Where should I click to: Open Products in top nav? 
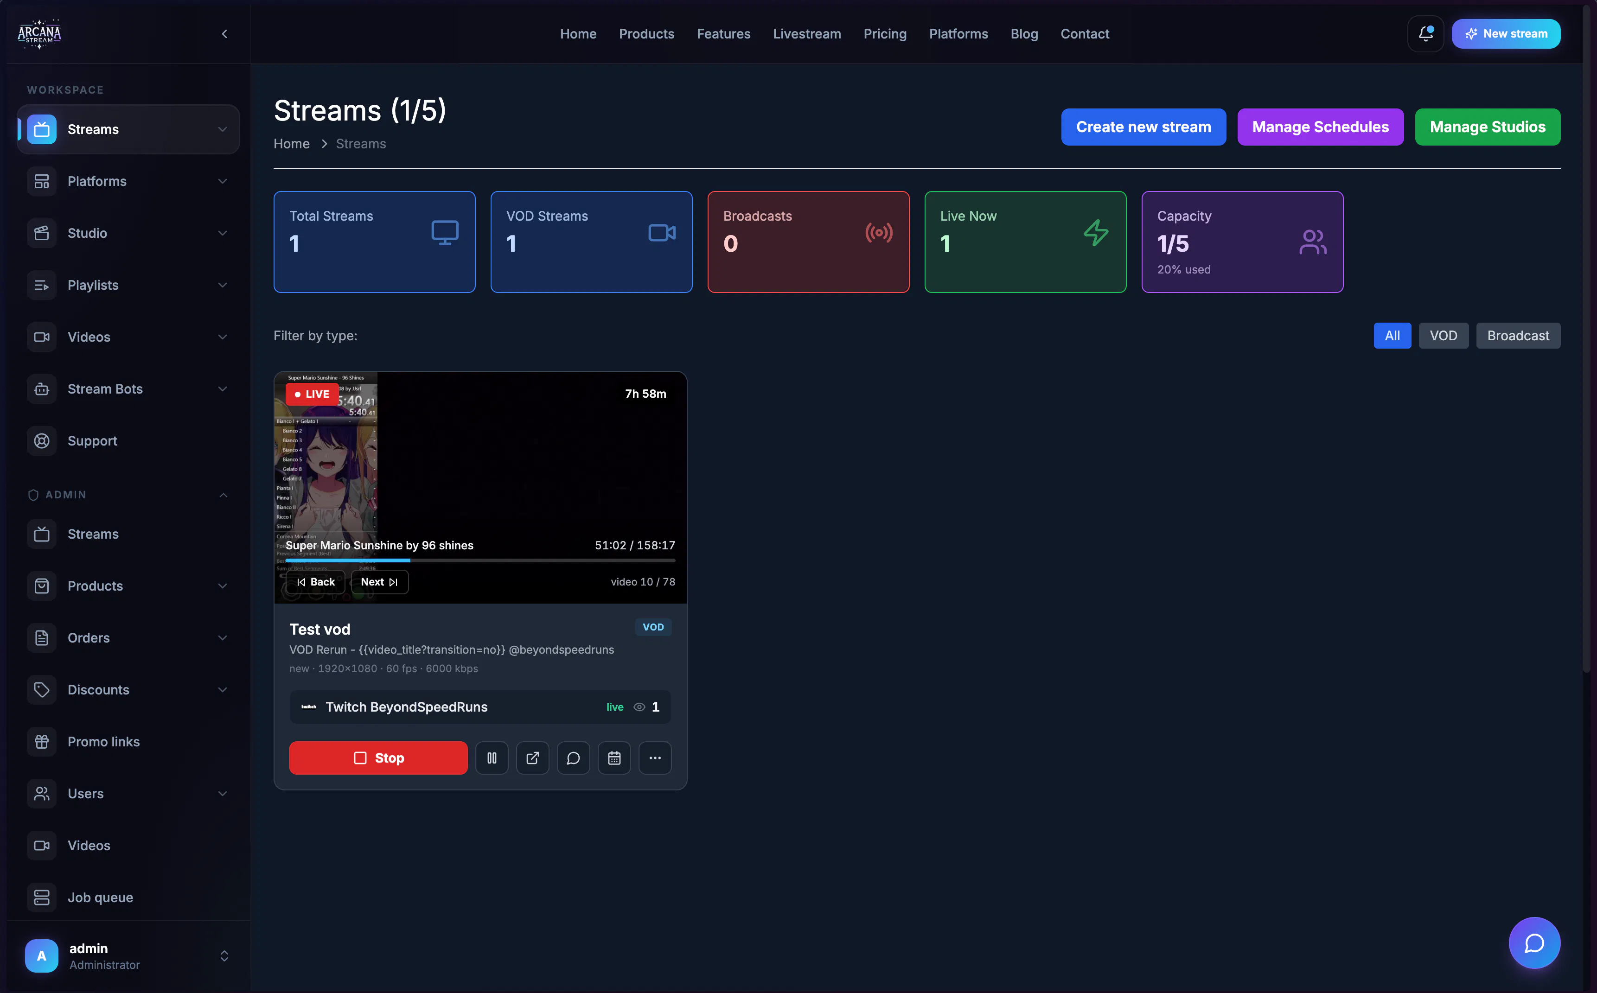(646, 33)
